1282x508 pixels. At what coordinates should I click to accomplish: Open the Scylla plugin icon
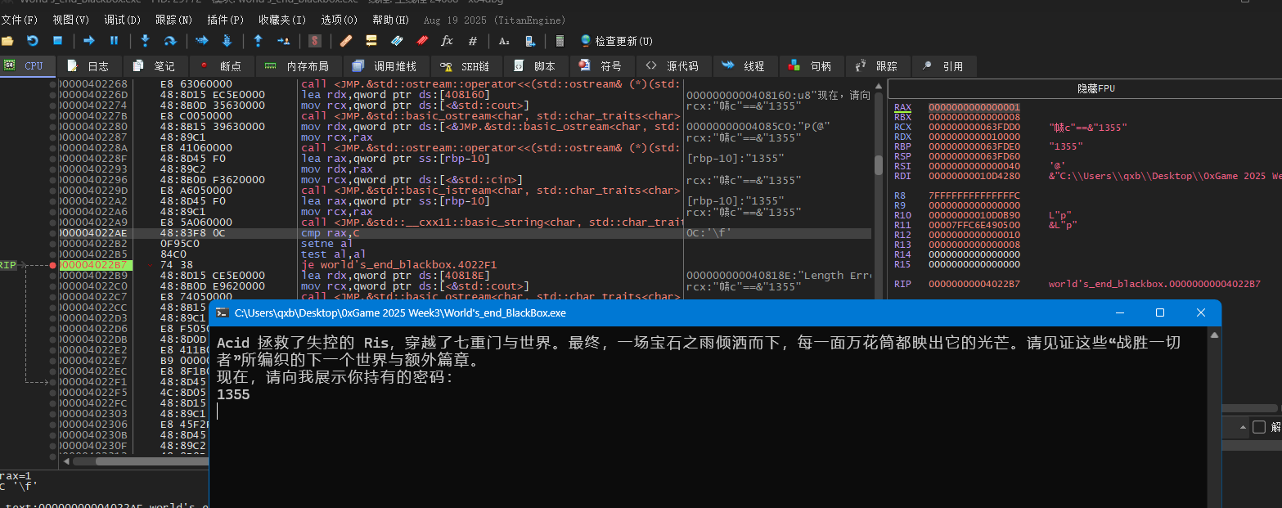315,41
